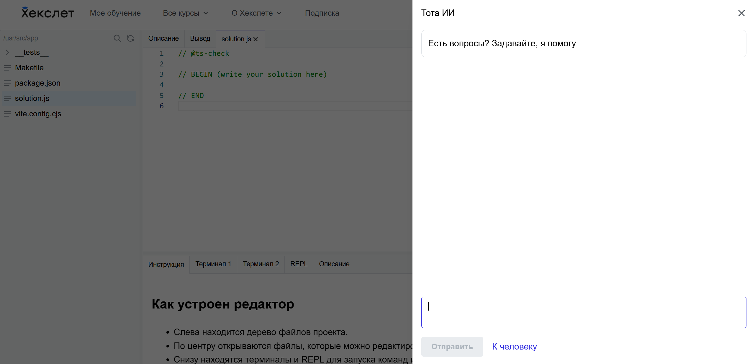Click the refresh file tree icon
The height and width of the screenshot is (364, 755).
click(x=130, y=38)
